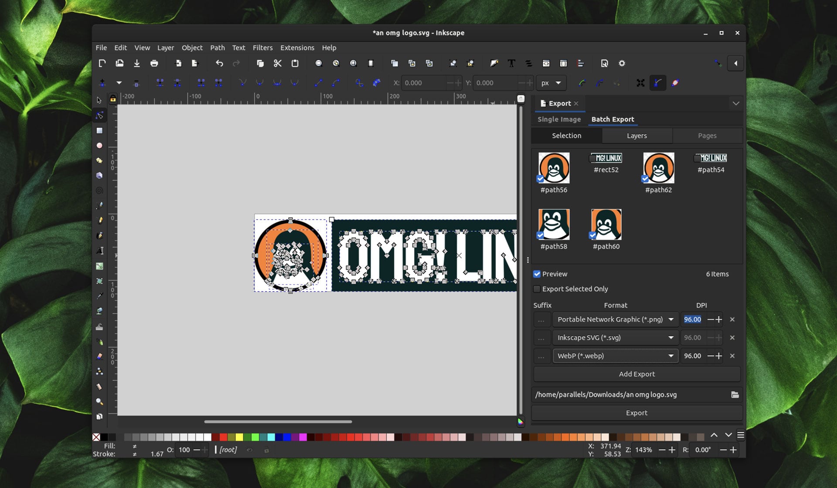
Task: Click the Save document icon
Action: [x=137, y=64]
